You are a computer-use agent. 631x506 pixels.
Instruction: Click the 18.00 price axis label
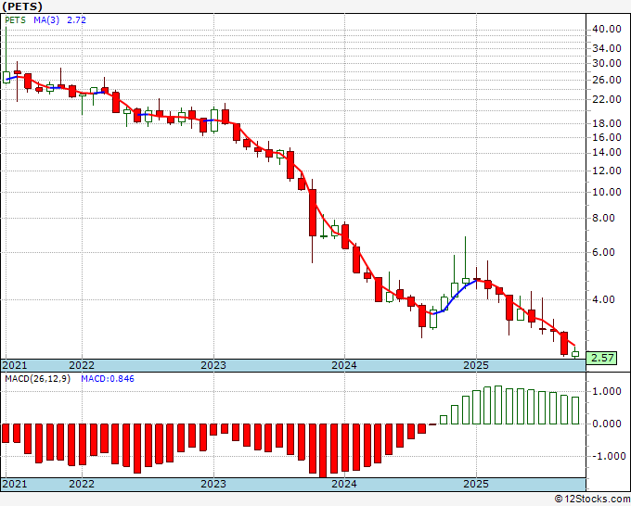coord(607,123)
